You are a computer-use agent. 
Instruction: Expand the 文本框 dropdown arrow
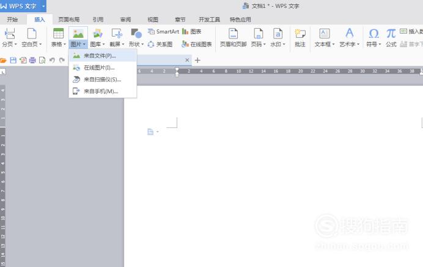coord(333,44)
